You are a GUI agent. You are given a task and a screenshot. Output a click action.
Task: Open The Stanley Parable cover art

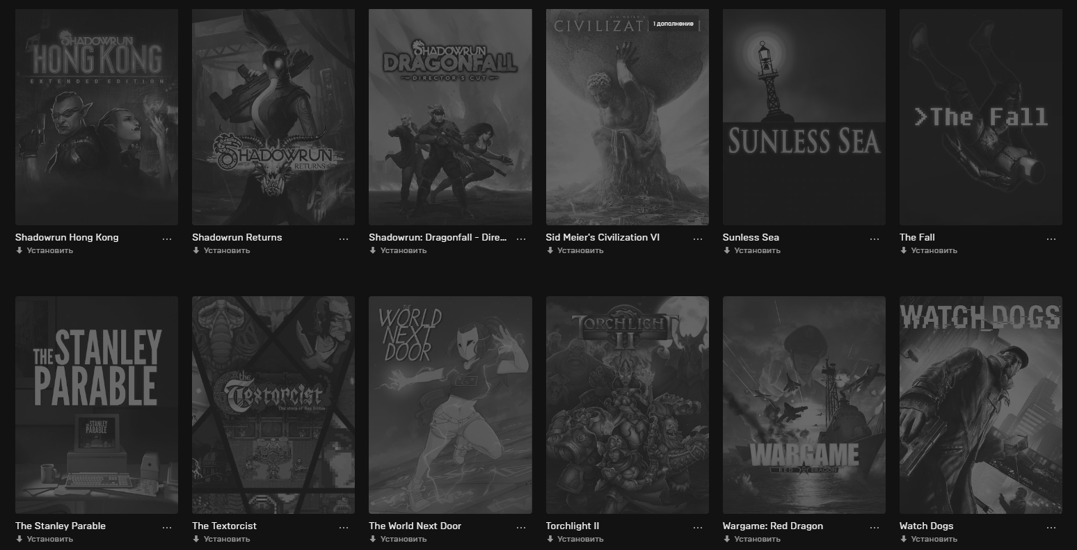click(97, 405)
